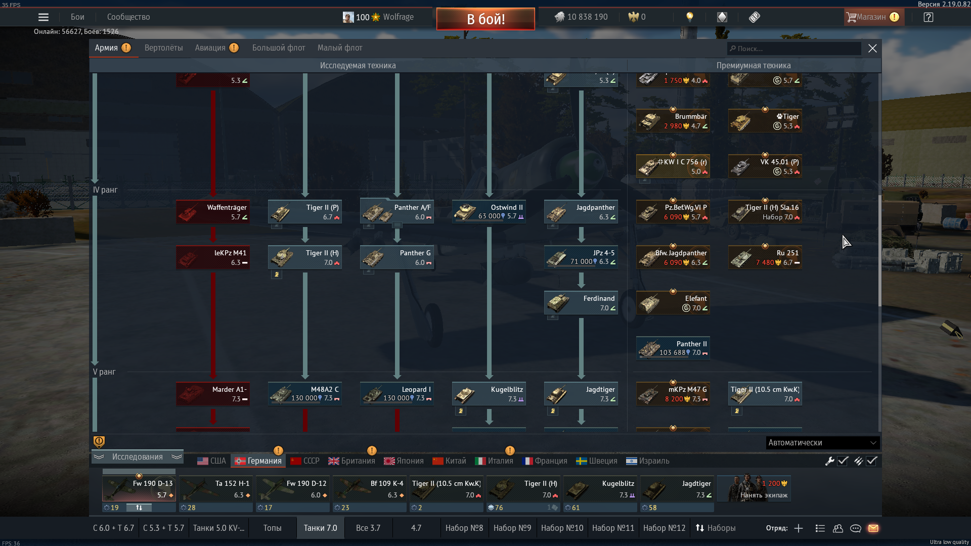Image resolution: width=971 pixels, height=546 pixels.
Task: Open the Сообщество menu
Action: click(128, 17)
